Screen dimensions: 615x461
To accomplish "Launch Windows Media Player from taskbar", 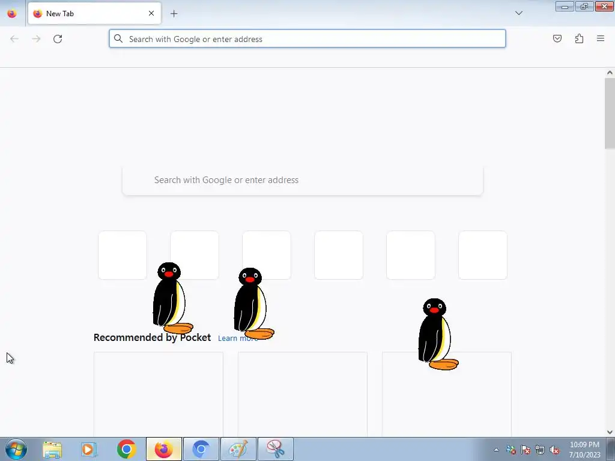I will point(89,449).
